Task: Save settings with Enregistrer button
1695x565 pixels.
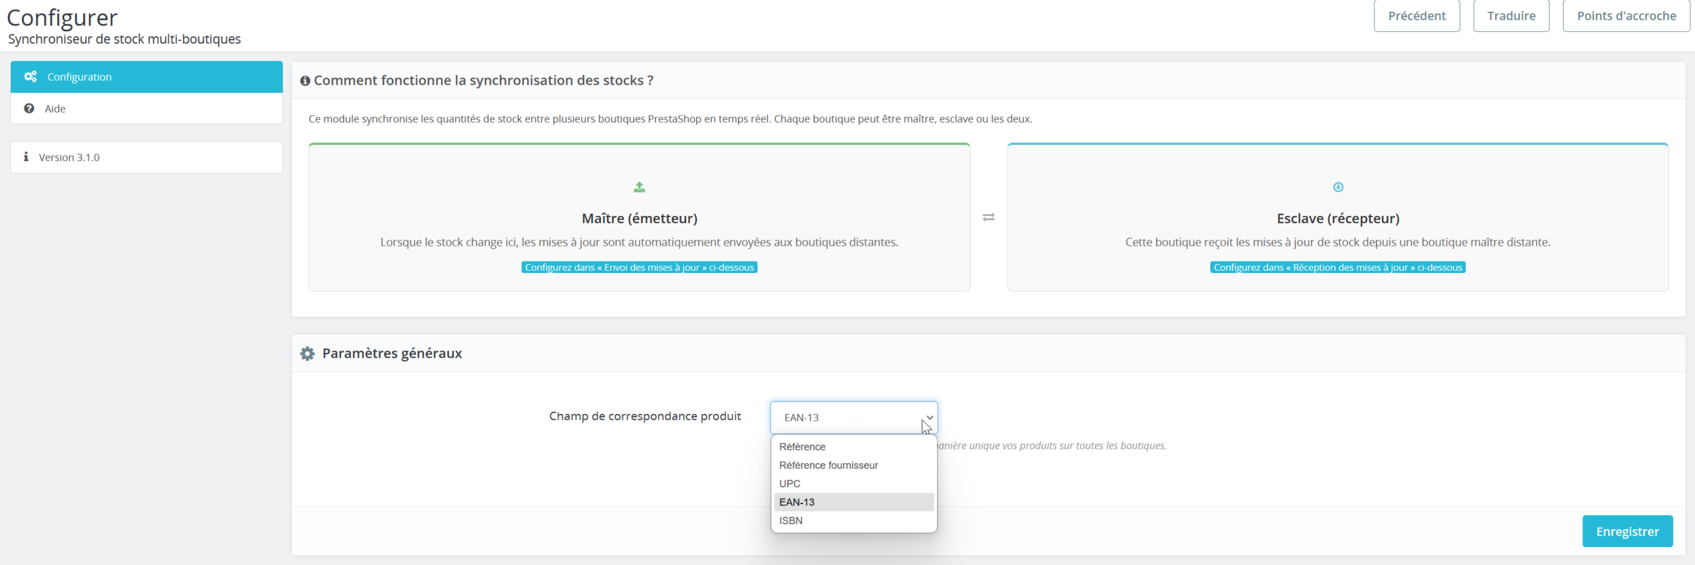Action: click(1627, 531)
